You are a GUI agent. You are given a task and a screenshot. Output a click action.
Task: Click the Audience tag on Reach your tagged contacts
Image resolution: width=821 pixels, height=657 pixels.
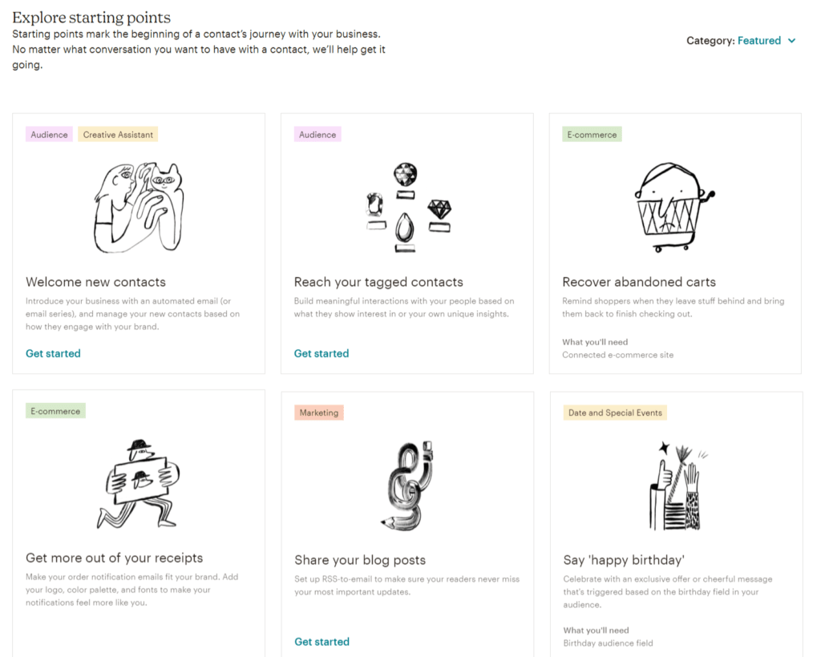coord(317,134)
